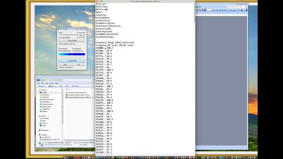Open the Explorer Open button dropdown

tap(56, 86)
